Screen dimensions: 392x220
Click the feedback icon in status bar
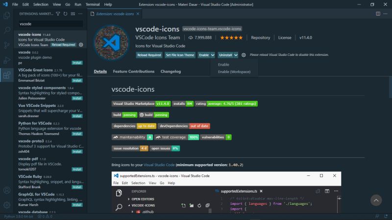click(x=377, y=217)
